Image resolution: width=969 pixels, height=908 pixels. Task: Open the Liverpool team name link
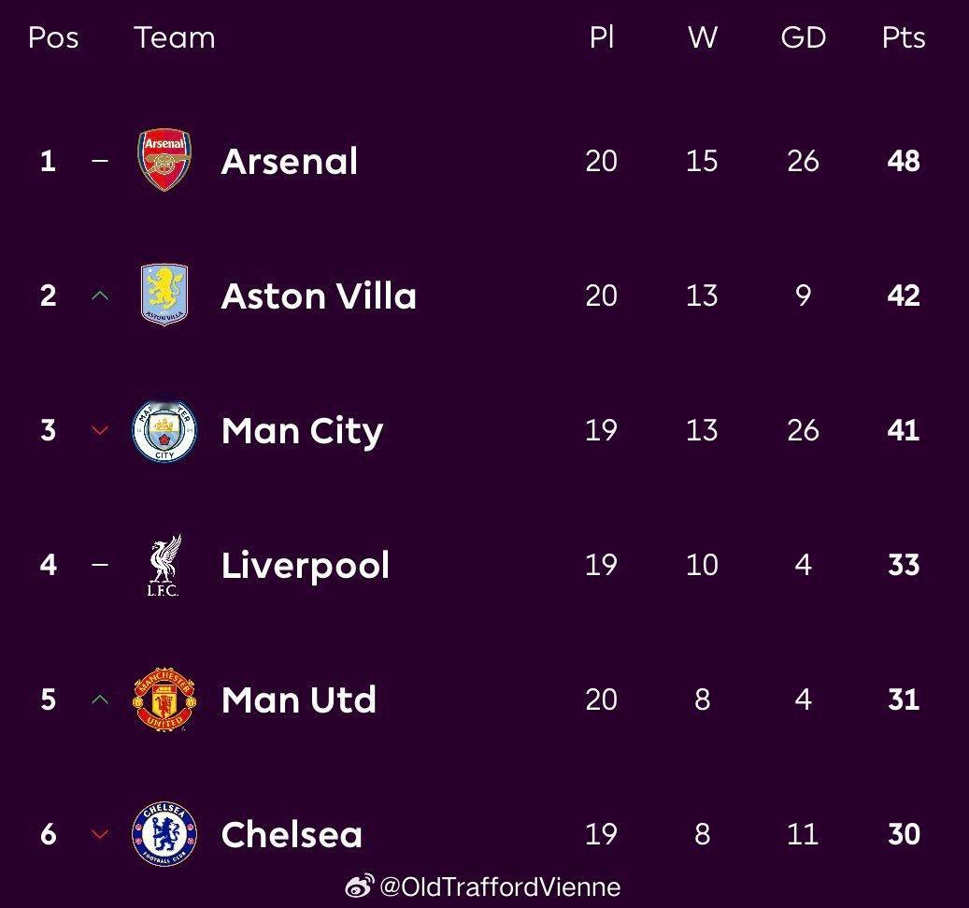pyautogui.click(x=305, y=565)
